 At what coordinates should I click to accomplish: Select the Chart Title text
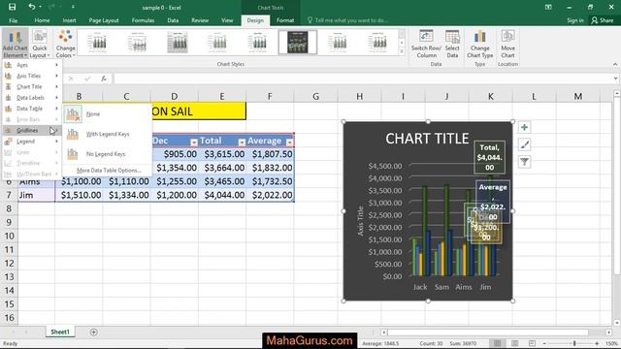427,139
